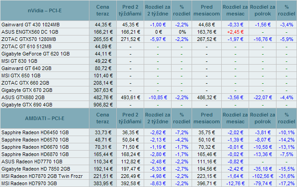Select MSI Radeon HD7970 3GB name

click(29, 183)
